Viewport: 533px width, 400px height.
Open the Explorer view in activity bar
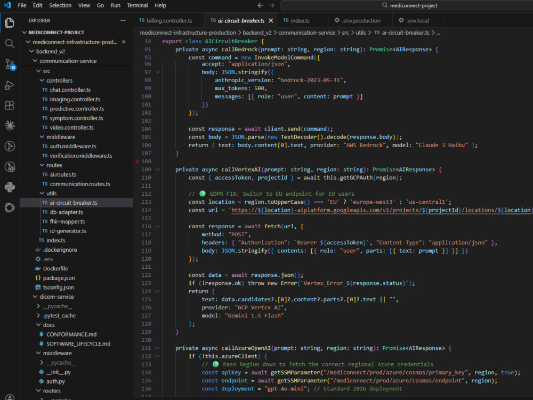coord(10,23)
